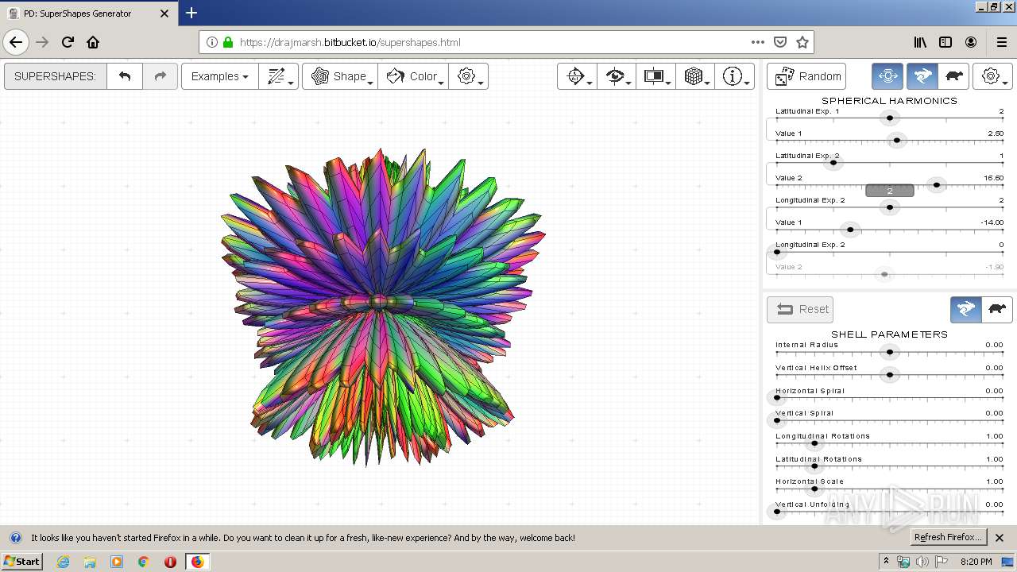Save page to Pocket
1017x572 pixels.
click(x=780, y=42)
